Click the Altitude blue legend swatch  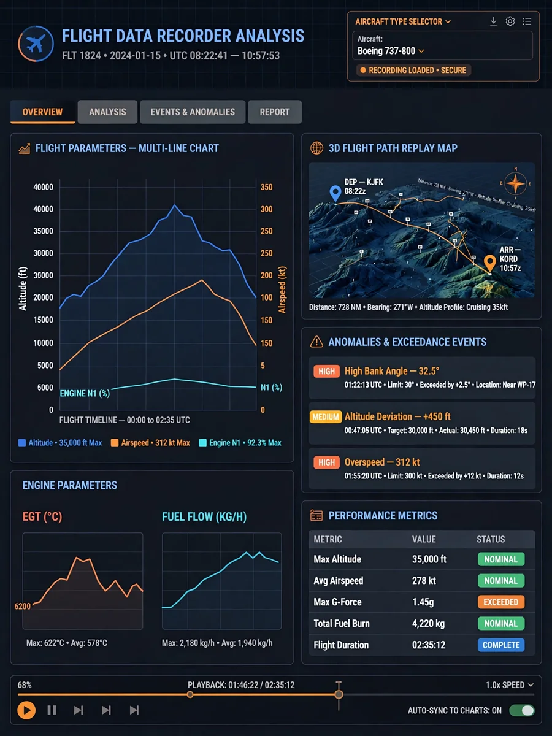point(22,443)
